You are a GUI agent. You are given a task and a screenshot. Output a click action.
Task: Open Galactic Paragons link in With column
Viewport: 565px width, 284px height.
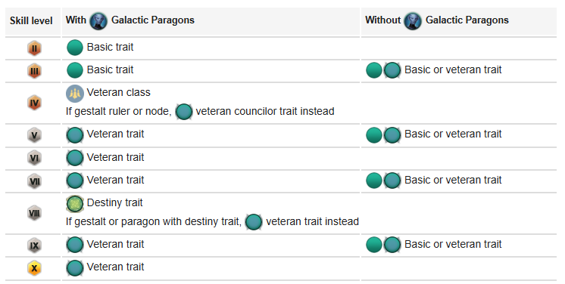(153, 20)
